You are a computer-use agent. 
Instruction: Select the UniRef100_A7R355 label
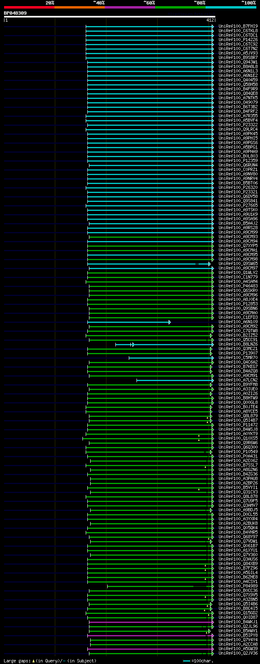[x=238, y=116]
